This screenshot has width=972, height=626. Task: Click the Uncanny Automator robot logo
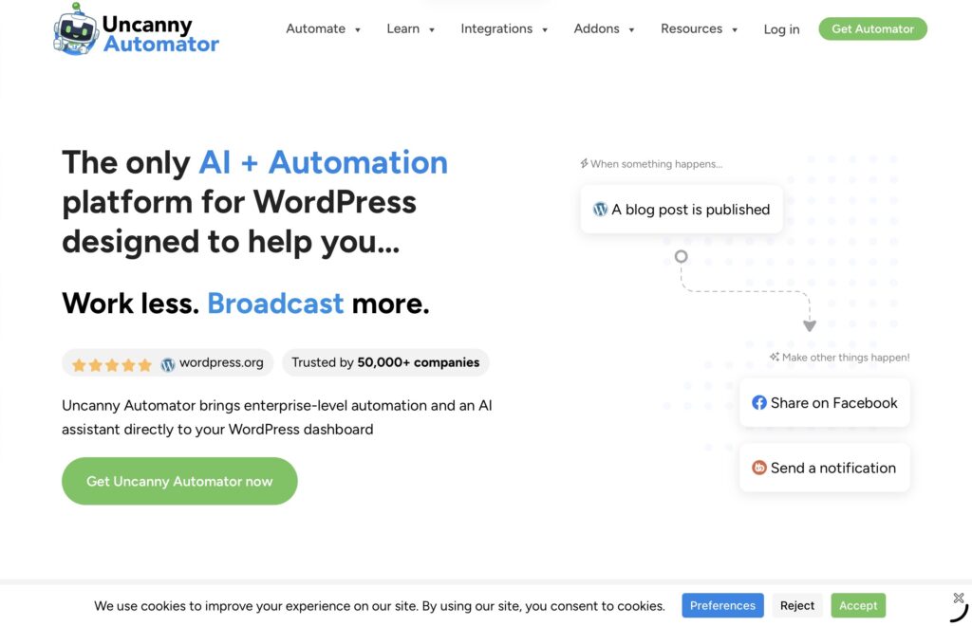(x=76, y=29)
